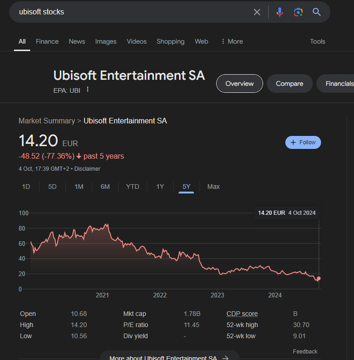The image size is (354, 360).
Task: Click in the ubisoft stocks search field
Action: (x=133, y=12)
